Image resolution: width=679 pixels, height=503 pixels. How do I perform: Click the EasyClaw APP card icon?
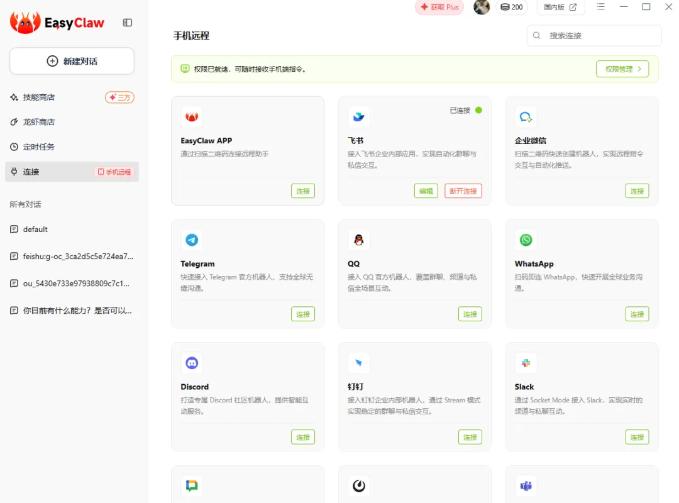(x=192, y=116)
